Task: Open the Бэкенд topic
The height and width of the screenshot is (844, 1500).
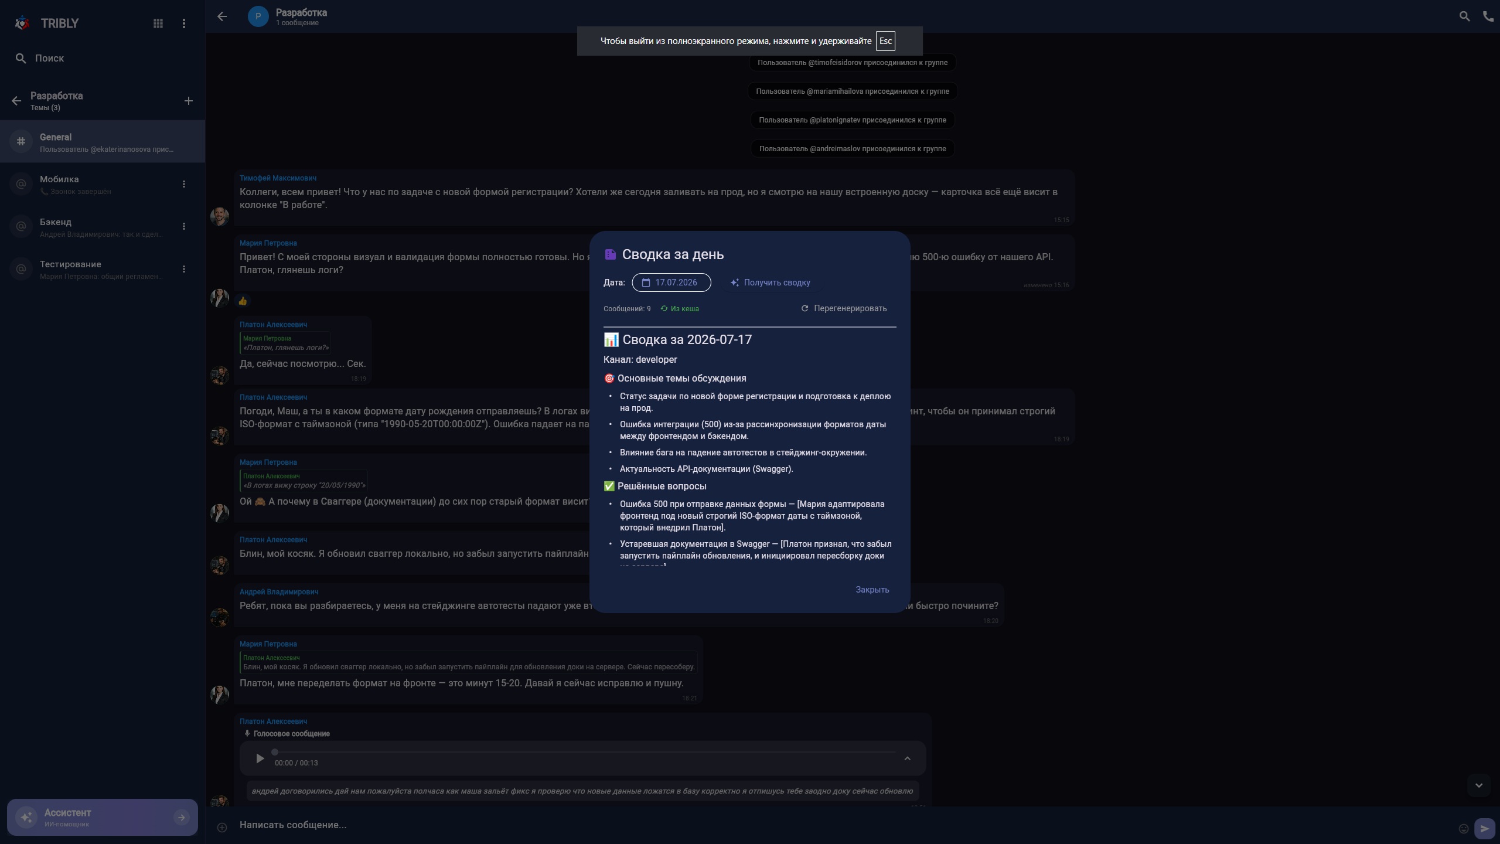Action: [103, 227]
